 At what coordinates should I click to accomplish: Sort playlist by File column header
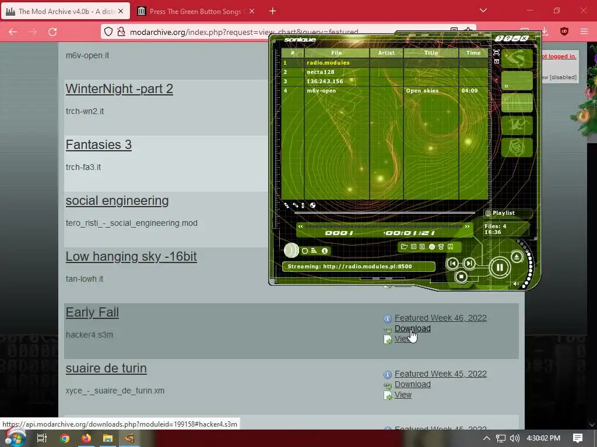336,53
